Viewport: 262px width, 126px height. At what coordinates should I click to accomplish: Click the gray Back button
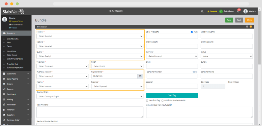239,20
